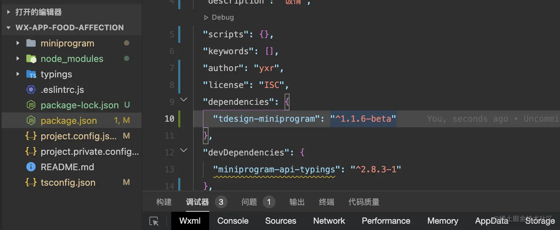The width and height of the screenshot is (560, 230).
Task: Switch to the 问题 panel tab
Action: pyautogui.click(x=249, y=202)
